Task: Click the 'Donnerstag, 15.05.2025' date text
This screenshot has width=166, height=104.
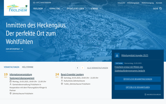Action: [x=133, y=63]
